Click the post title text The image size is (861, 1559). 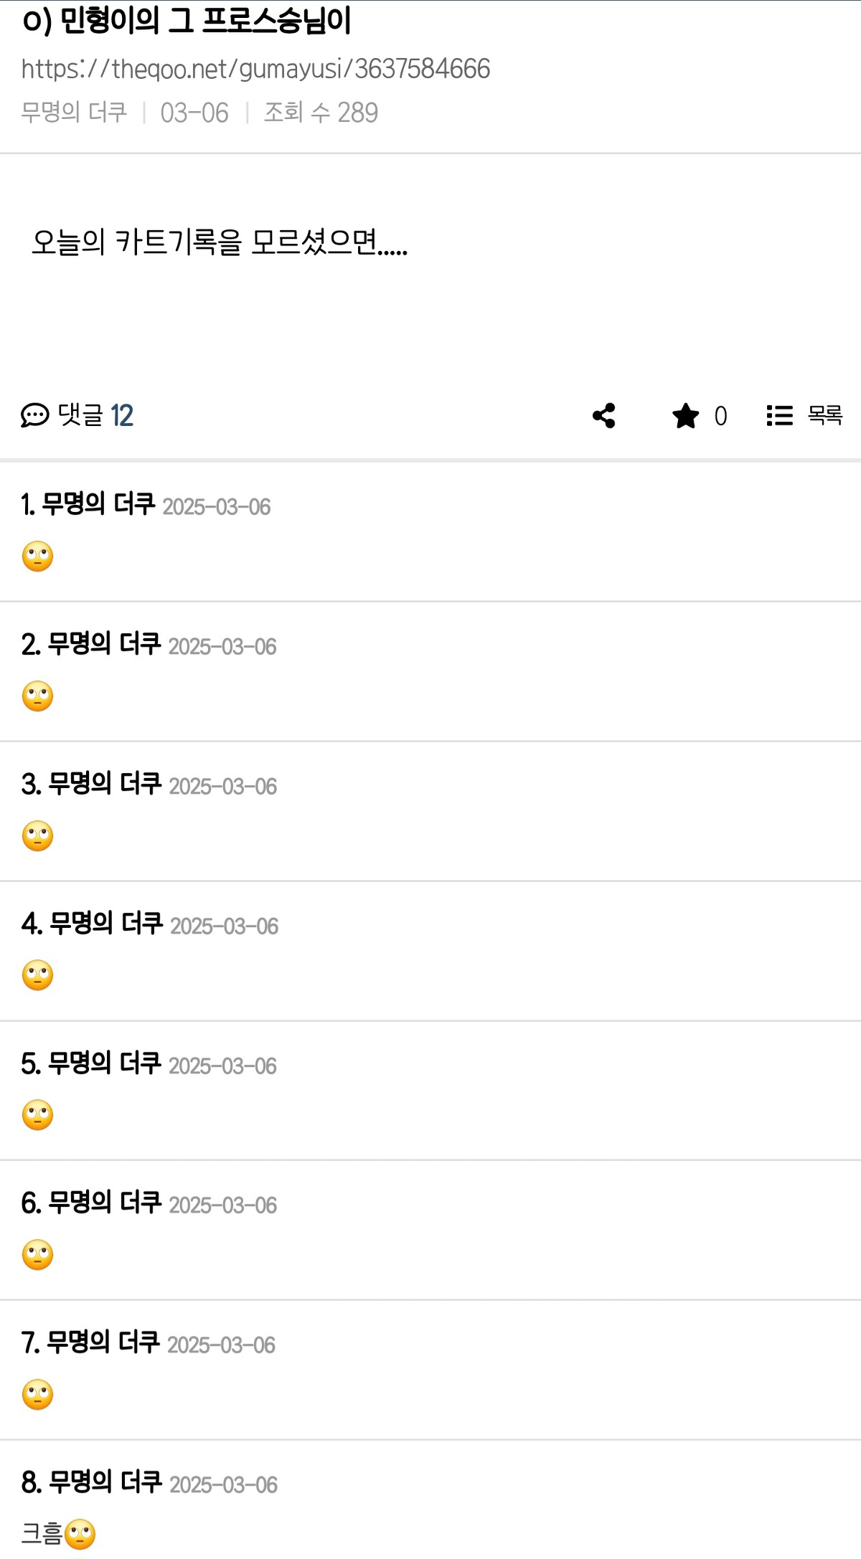pyautogui.click(x=187, y=20)
